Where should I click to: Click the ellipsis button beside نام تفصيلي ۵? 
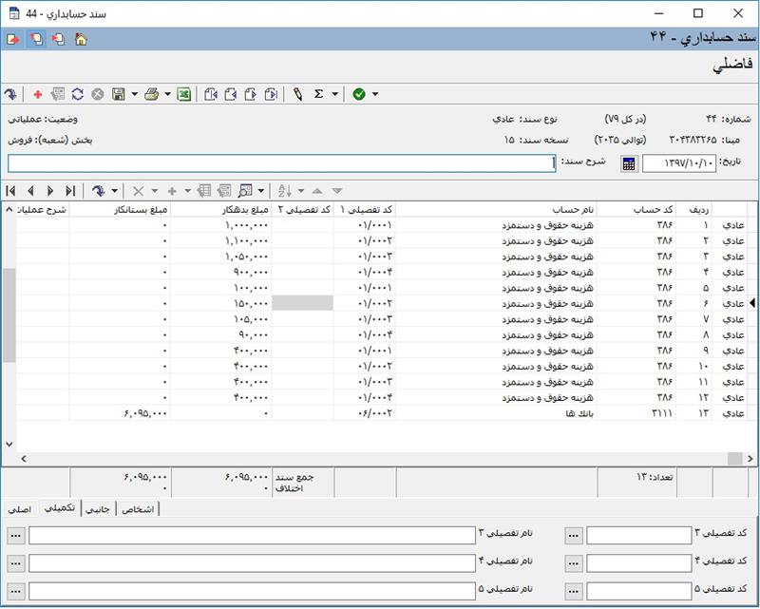coord(13,589)
